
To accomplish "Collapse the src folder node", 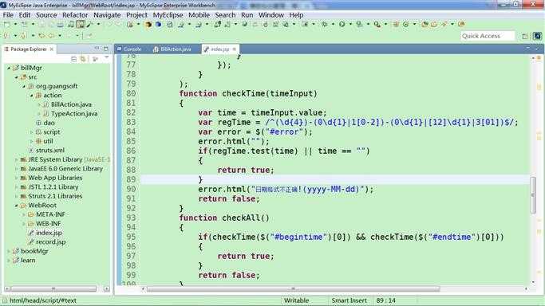I will [16, 77].
